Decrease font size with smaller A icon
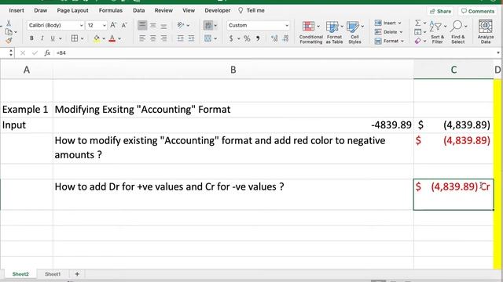The width and height of the screenshot is (503, 282). tap(124, 25)
